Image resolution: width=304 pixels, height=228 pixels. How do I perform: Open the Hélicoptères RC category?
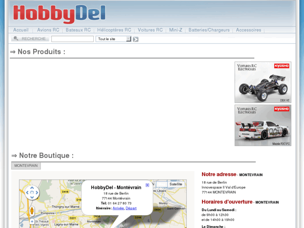point(114,30)
